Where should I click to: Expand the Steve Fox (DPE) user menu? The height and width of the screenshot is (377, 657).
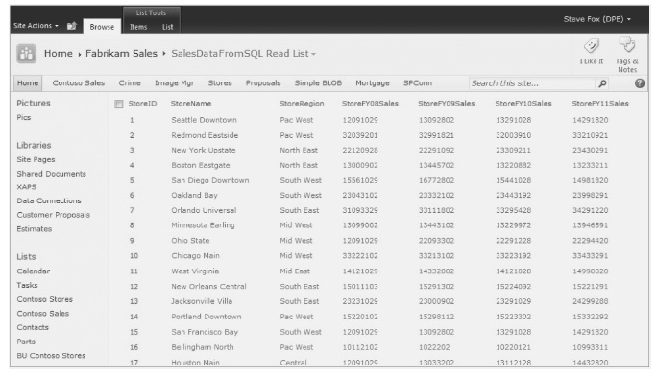click(596, 19)
